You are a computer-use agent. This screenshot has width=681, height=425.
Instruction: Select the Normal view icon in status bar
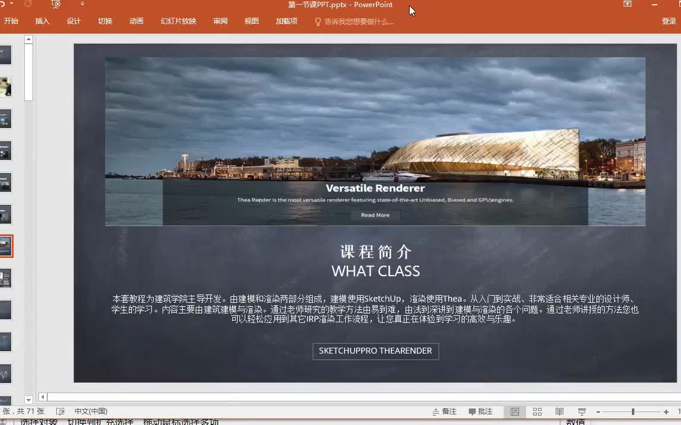514,411
